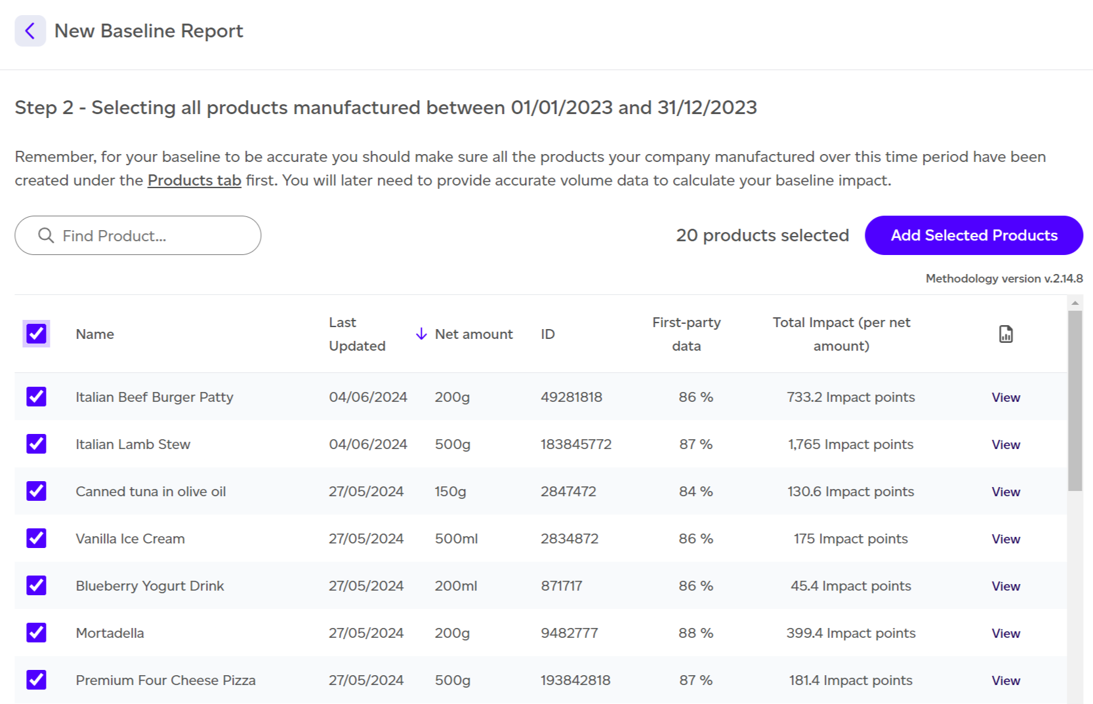Click the 500ml net amount cell
1093x704 pixels.
click(456, 539)
